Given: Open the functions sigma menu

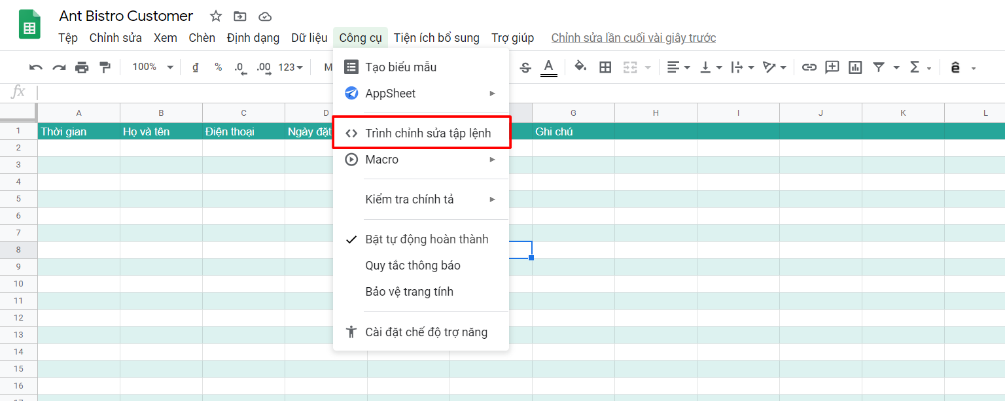Looking at the screenshot, I should tap(920, 67).
